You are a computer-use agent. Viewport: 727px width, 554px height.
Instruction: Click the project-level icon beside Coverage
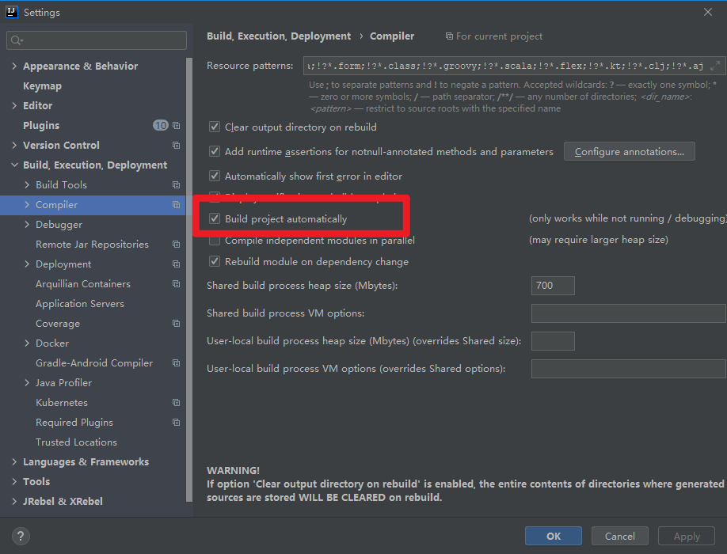pos(177,324)
